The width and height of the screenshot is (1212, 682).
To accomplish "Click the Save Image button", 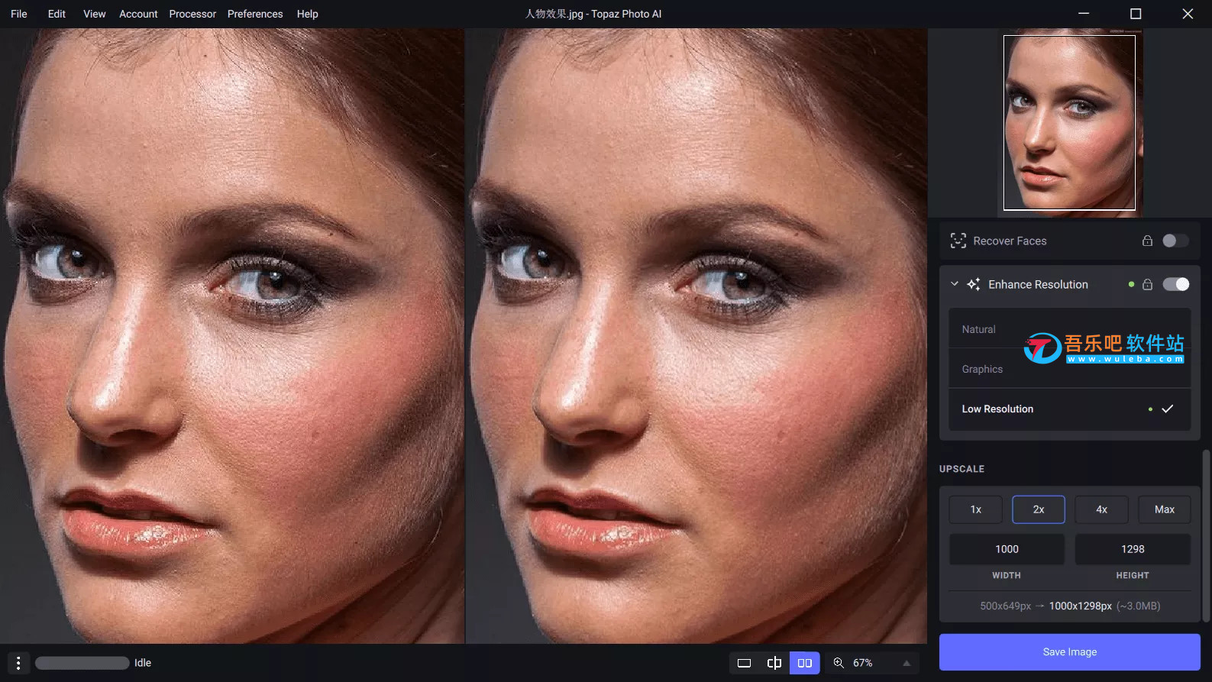I will pyautogui.click(x=1069, y=651).
